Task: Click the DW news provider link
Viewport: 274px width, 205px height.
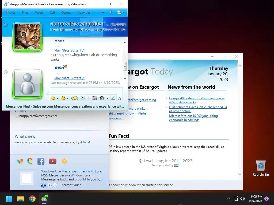Action: 176,165
